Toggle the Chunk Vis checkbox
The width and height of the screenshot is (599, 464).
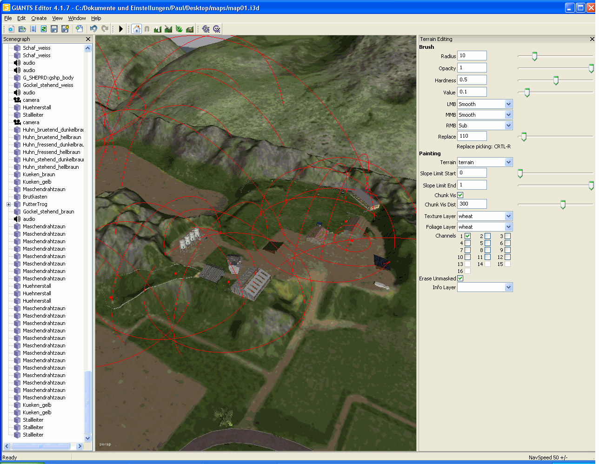pos(460,195)
